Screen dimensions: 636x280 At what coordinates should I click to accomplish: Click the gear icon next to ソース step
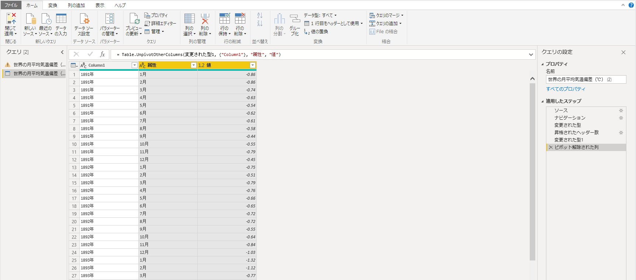(621, 111)
